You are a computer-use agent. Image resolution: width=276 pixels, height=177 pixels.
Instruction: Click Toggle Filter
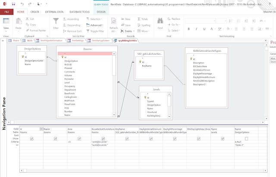95,31
